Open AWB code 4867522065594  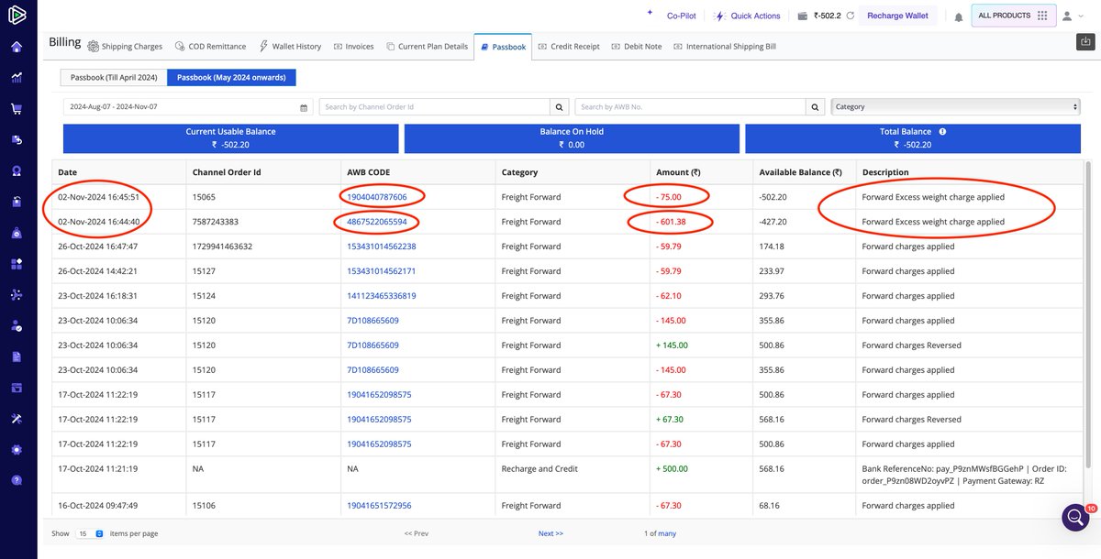377,222
